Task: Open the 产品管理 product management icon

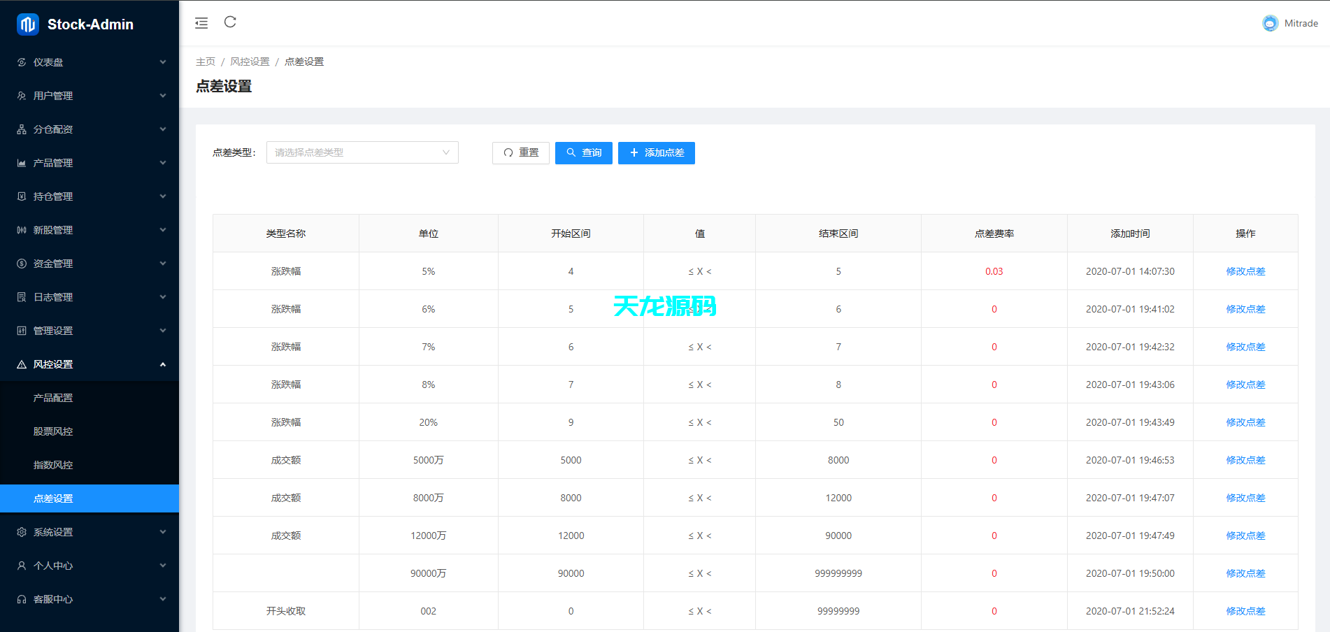Action: tap(22, 162)
